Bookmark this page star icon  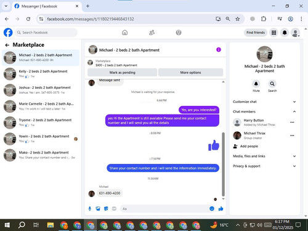(x=238, y=19)
